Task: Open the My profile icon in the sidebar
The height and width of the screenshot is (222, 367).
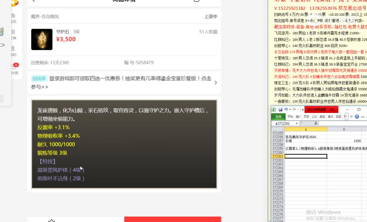Action: coord(13,49)
